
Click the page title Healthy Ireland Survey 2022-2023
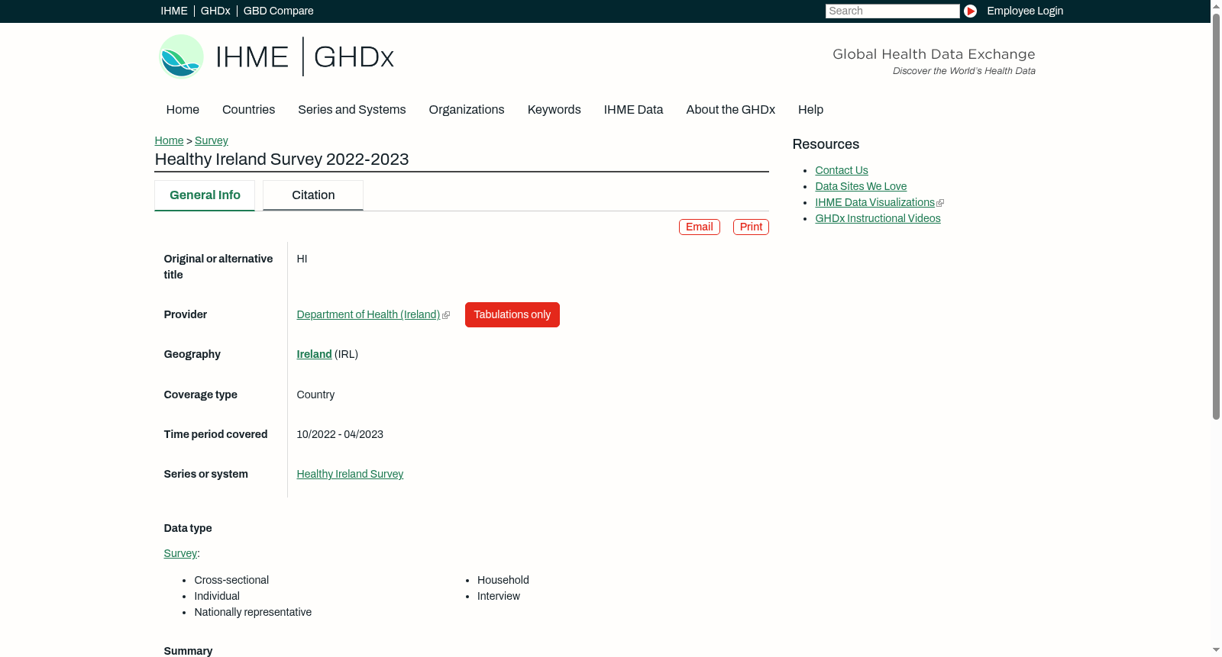point(282,159)
